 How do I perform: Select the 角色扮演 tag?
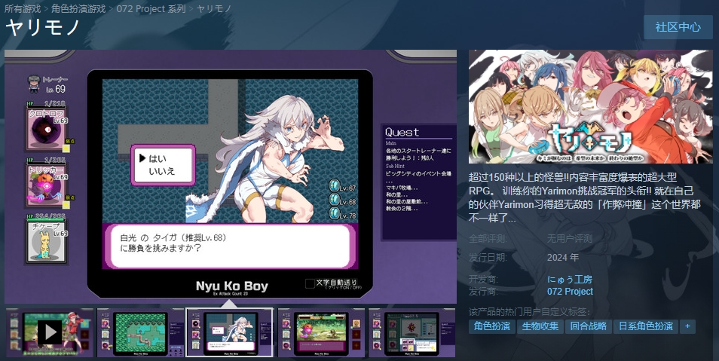point(492,326)
